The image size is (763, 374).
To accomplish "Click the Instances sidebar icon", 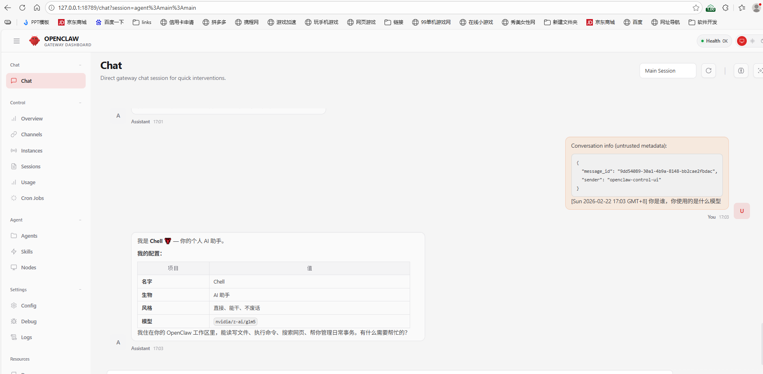I will [x=14, y=150].
